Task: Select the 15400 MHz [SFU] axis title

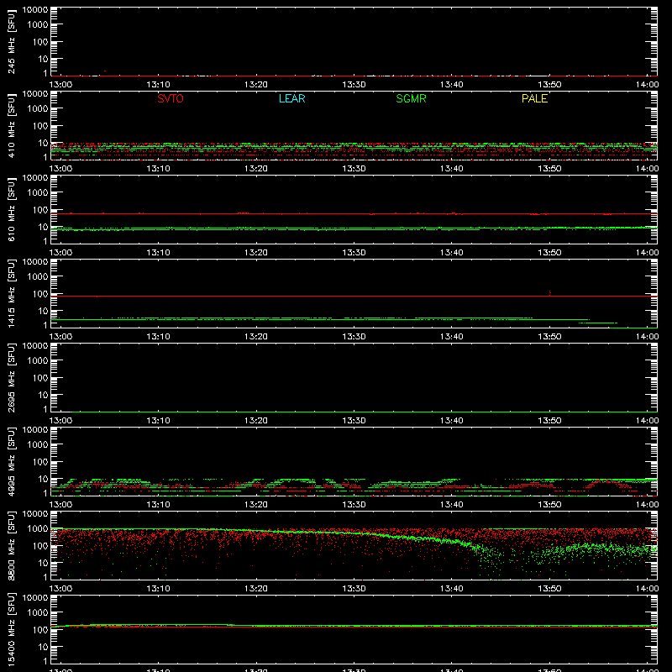Action: pos(12,629)
